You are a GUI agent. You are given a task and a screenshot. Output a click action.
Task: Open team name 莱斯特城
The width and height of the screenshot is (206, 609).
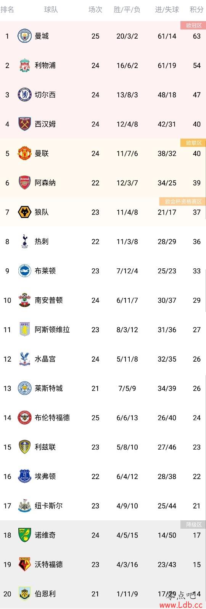[49, 388]
